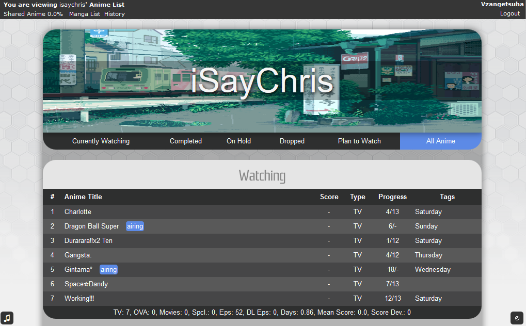The width and height of the screenshot is (526, 326).
Task: Log out using the Logout link
Action: click(x=509, y=13)
